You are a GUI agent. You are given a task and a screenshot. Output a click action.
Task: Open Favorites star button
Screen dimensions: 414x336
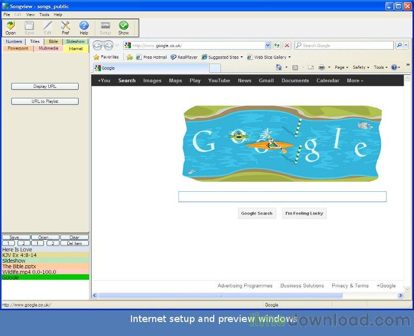107,57
